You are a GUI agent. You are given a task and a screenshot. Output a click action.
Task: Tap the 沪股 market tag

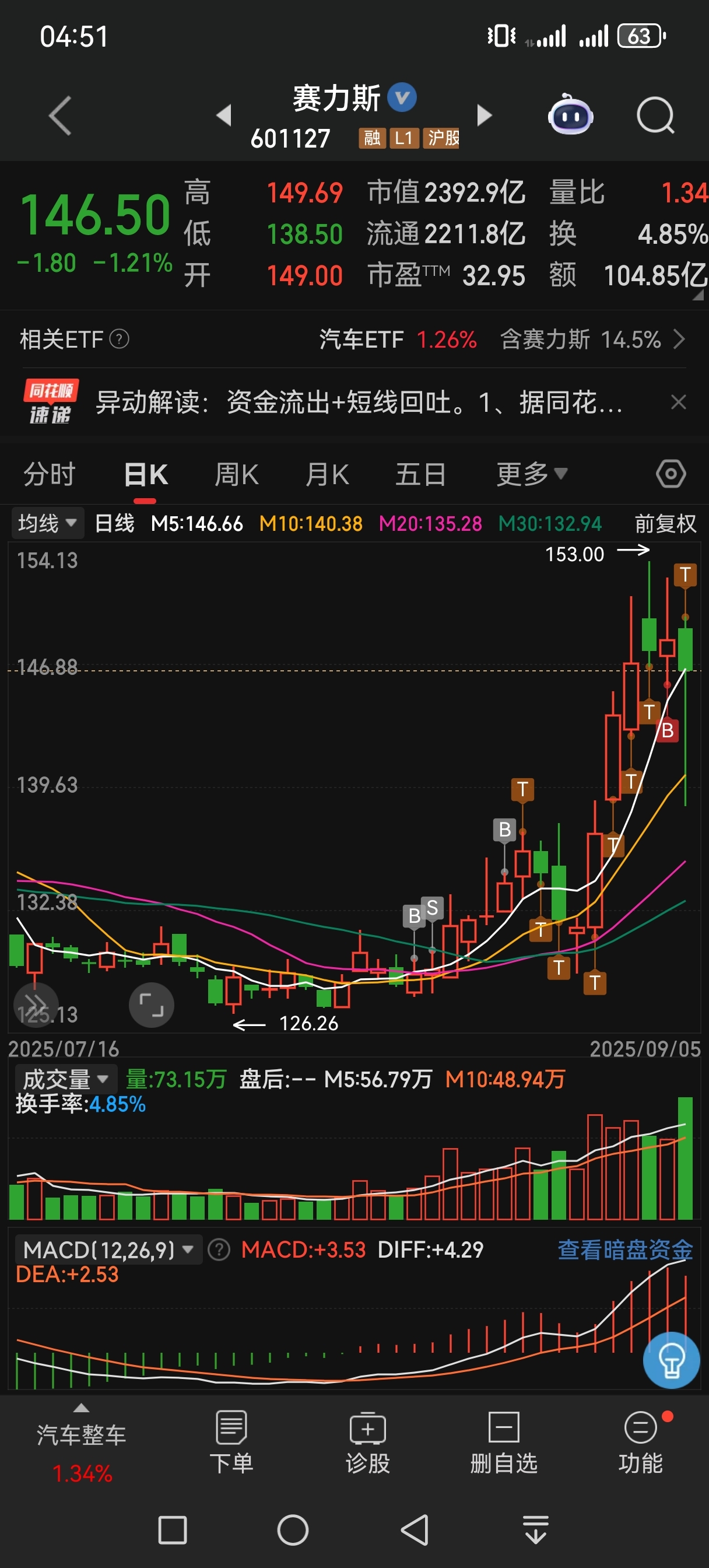(x=443, y=138)
